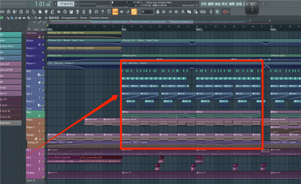Click the Kick track instrument icon

coord(40,75)
